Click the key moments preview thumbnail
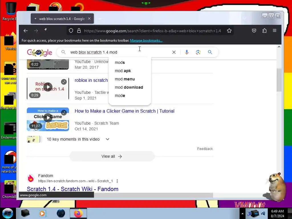 34,139
